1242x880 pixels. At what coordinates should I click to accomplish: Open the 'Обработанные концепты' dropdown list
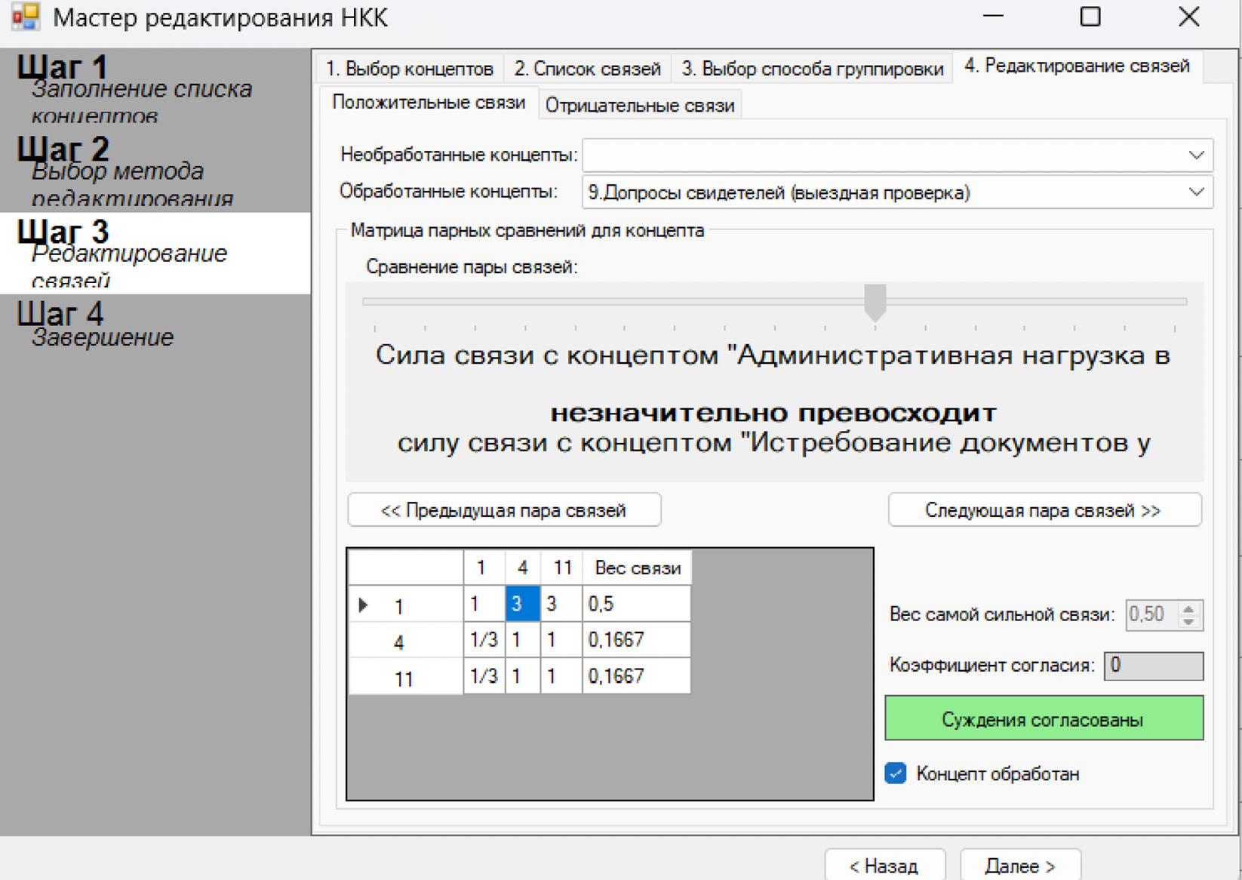point(1196,192)
